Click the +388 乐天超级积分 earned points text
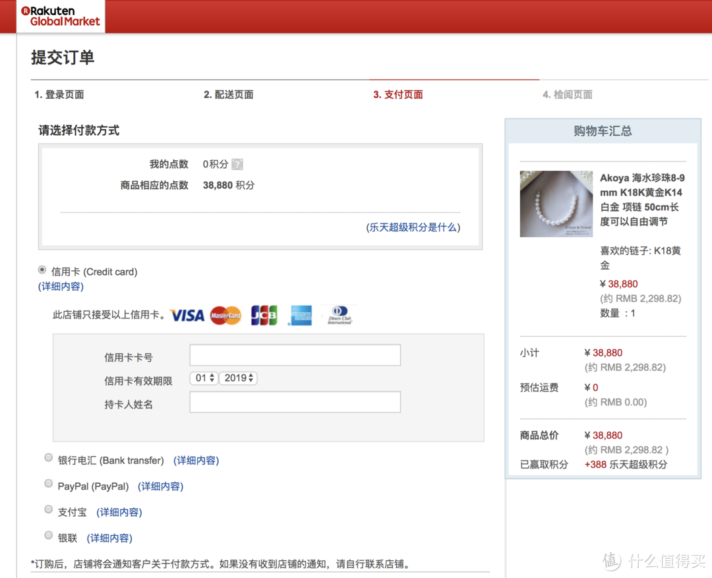Viewport: 712px width, 578px height. click(x=626, y=465)
